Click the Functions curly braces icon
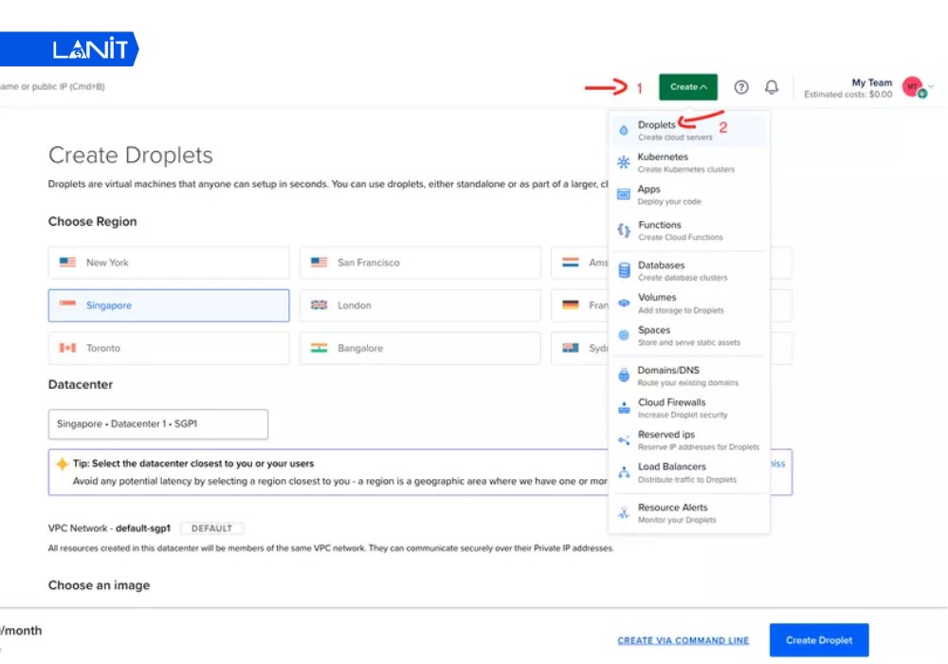Screen dimensions: 948x664 (x=624, y=231)
